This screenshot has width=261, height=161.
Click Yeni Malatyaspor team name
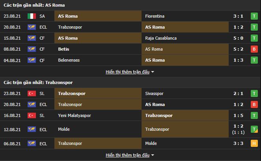73,115
